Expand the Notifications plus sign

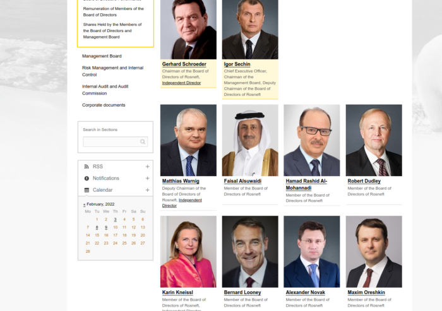[147, 179]
